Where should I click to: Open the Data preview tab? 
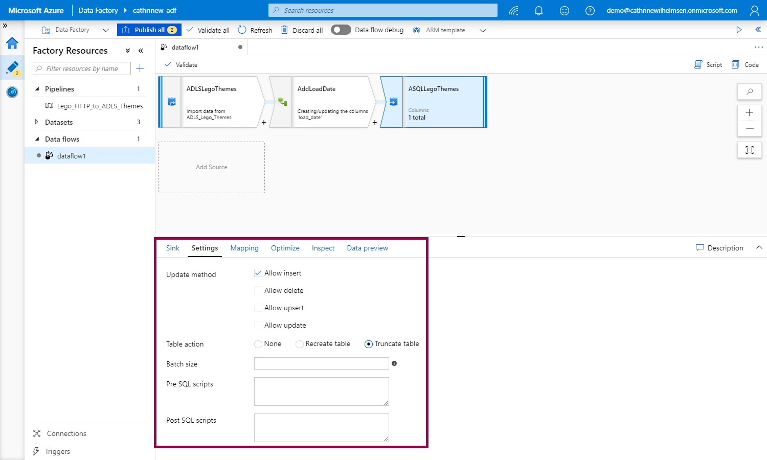[367, 248]
